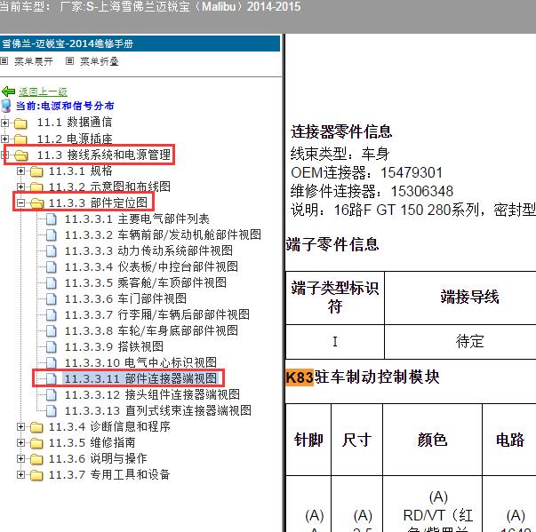Expand the 11.1 数据通信 node
Image resolution: width=536 pixels, height=532 pixels.
(4, 123)
